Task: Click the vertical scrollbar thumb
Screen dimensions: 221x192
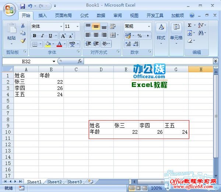Action: [x=215, y=116]
